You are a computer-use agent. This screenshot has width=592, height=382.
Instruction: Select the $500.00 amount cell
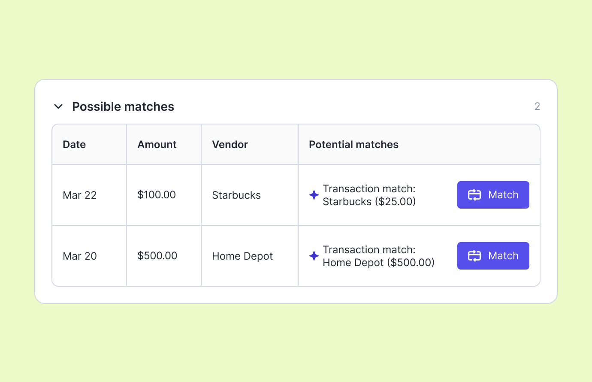coord(157,256)
